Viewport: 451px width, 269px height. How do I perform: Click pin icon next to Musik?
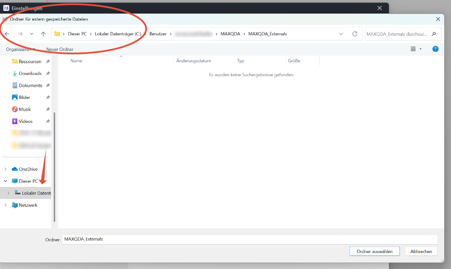point(48,109)
